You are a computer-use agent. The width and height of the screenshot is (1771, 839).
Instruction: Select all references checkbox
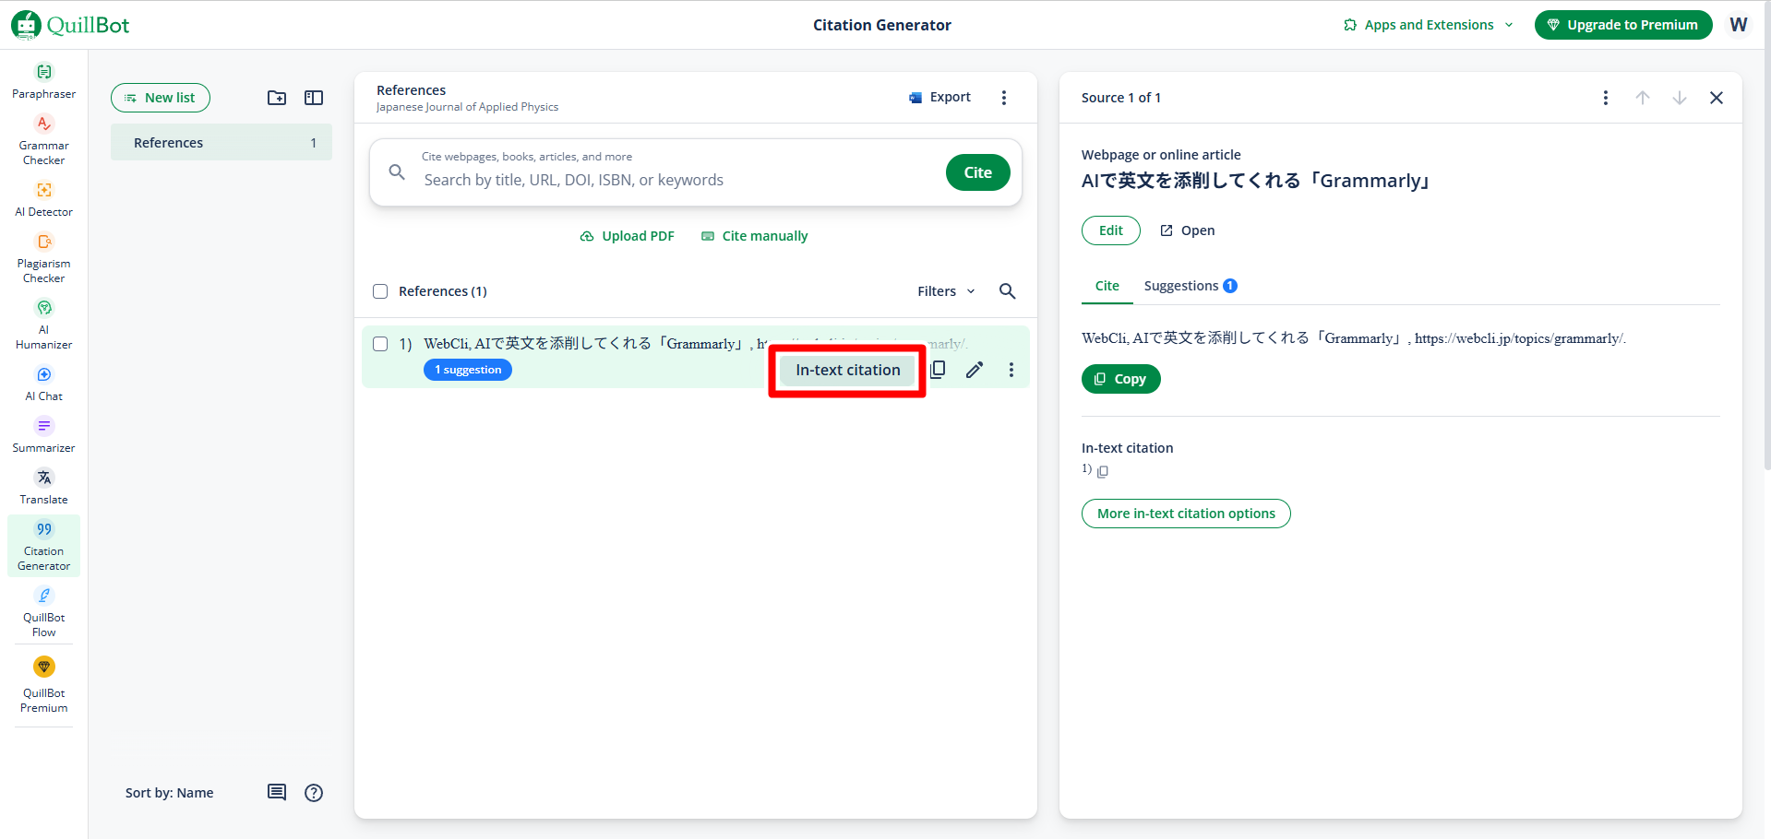point(380,291)
